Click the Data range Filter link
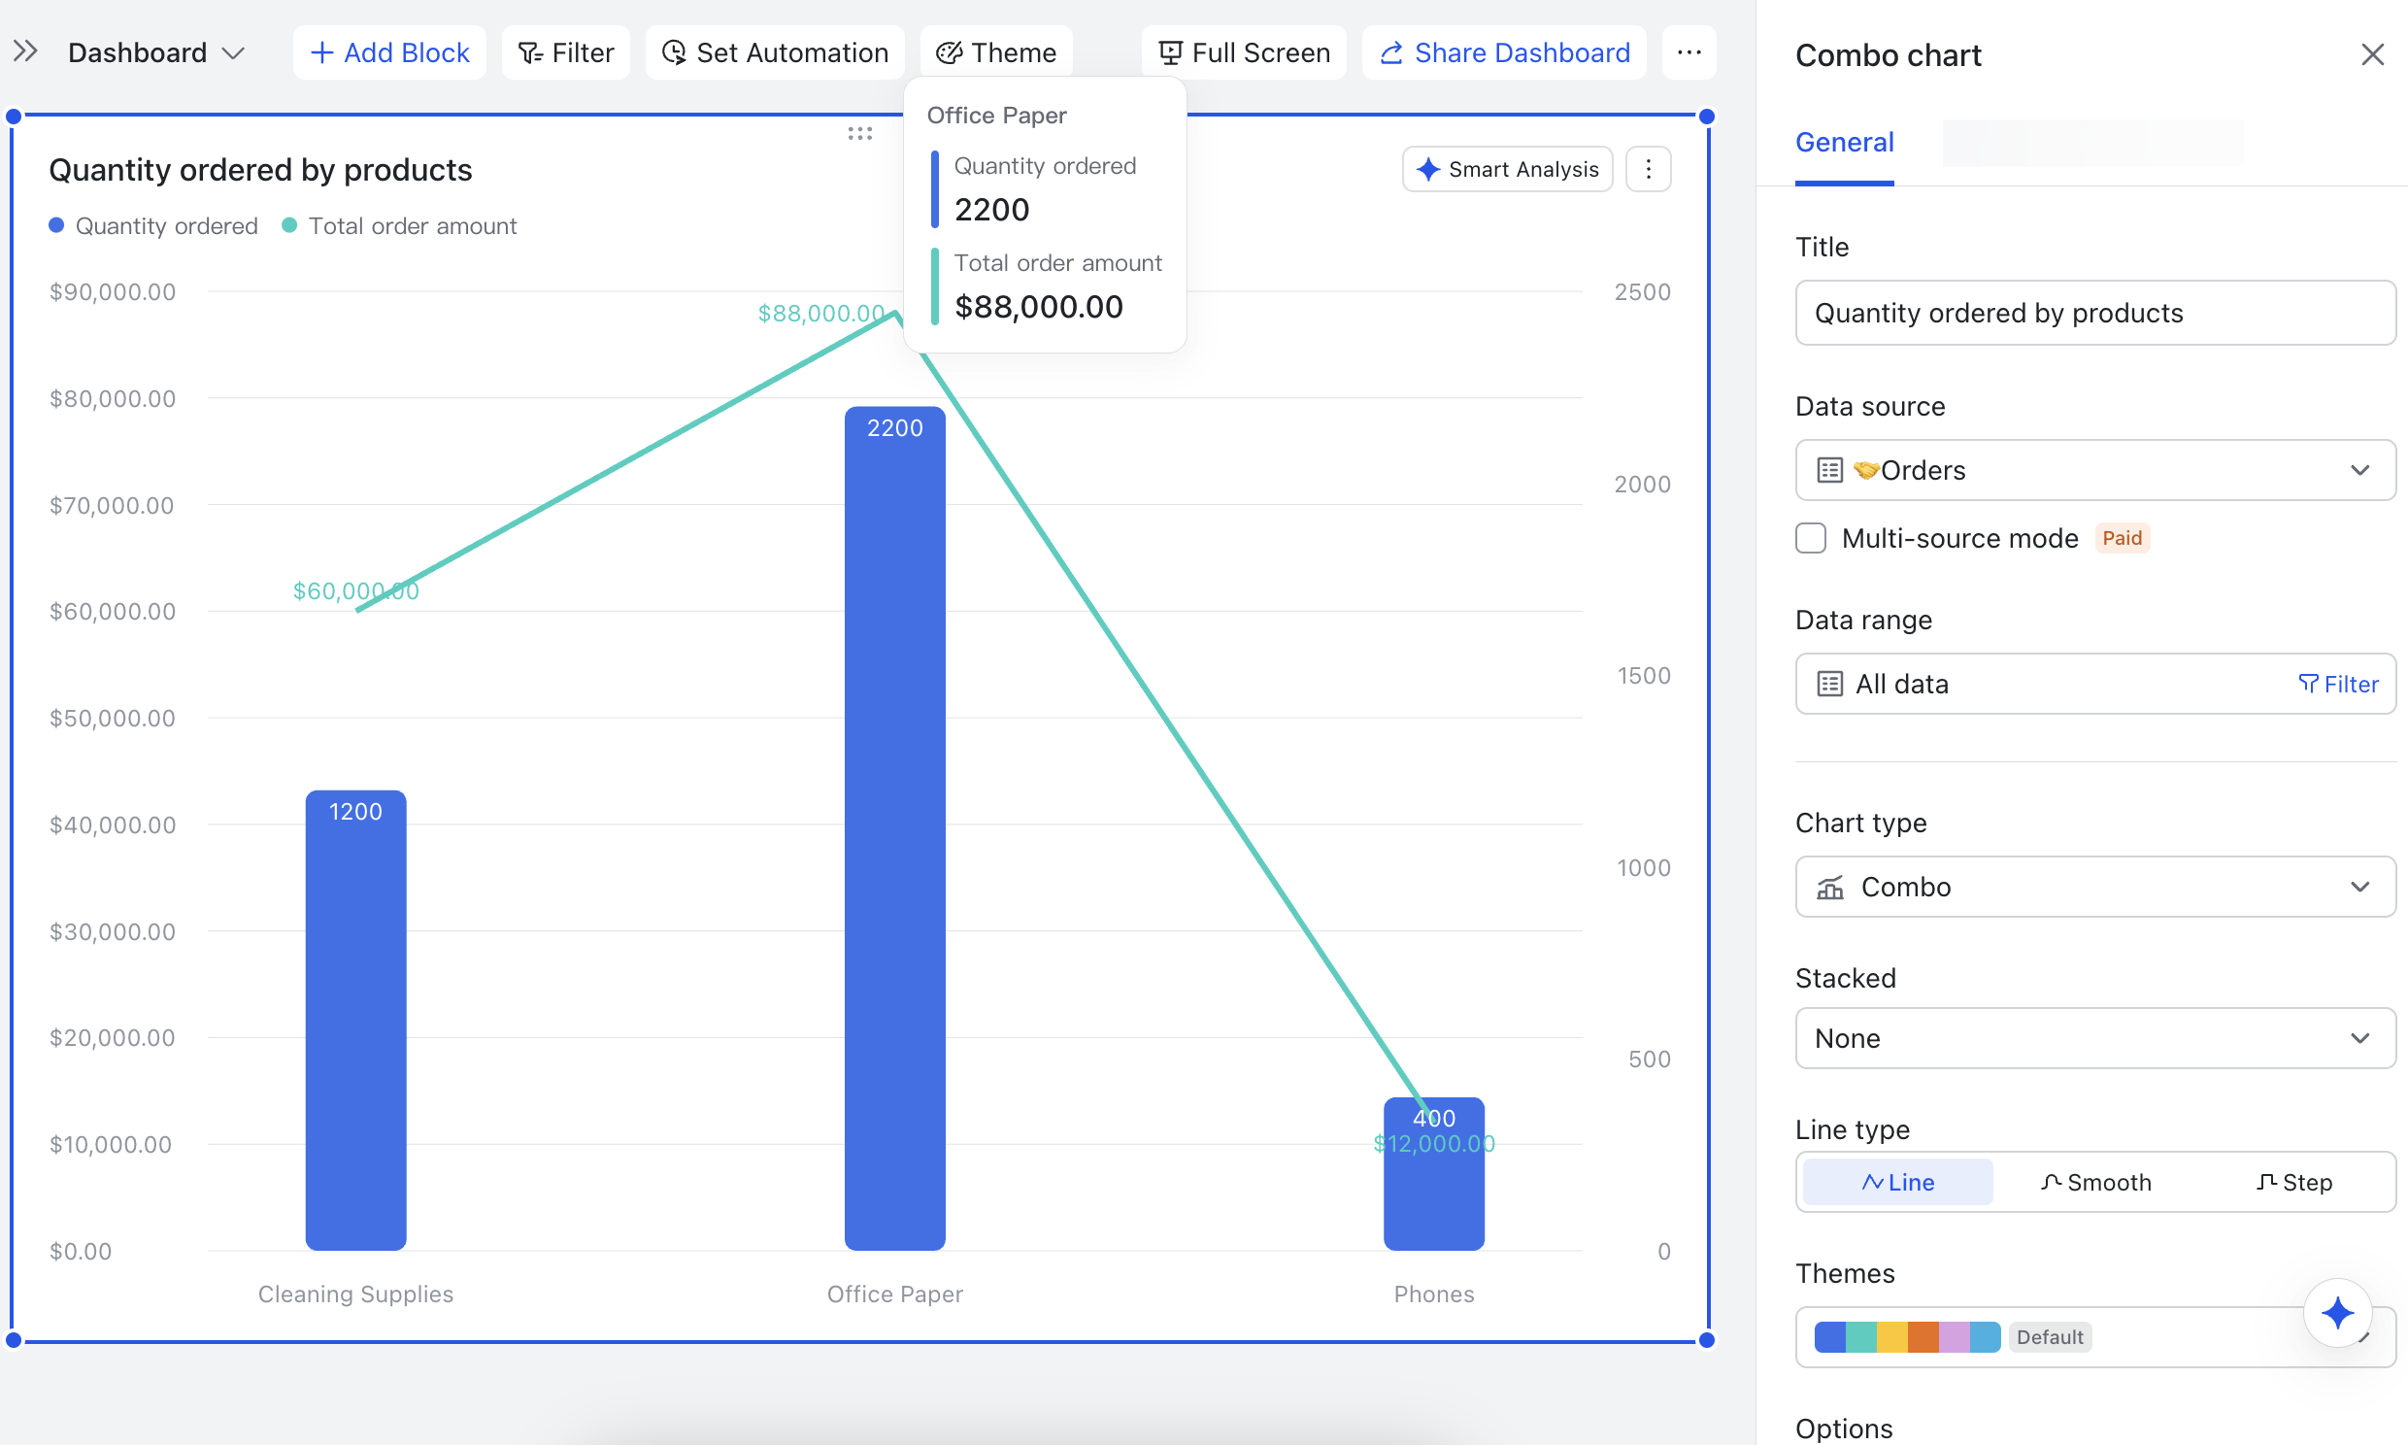Viewport: 2408px width, 1445px height. (x=2337, y=684)
